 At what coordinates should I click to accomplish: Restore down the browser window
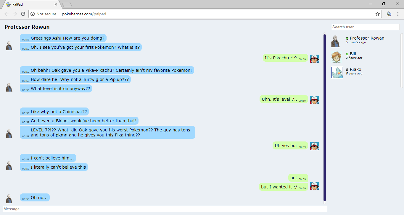[x=384, y=4]
